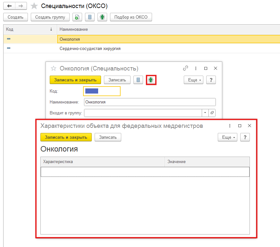Sort by Код column header
280x247 pixels.
point(30,29)
